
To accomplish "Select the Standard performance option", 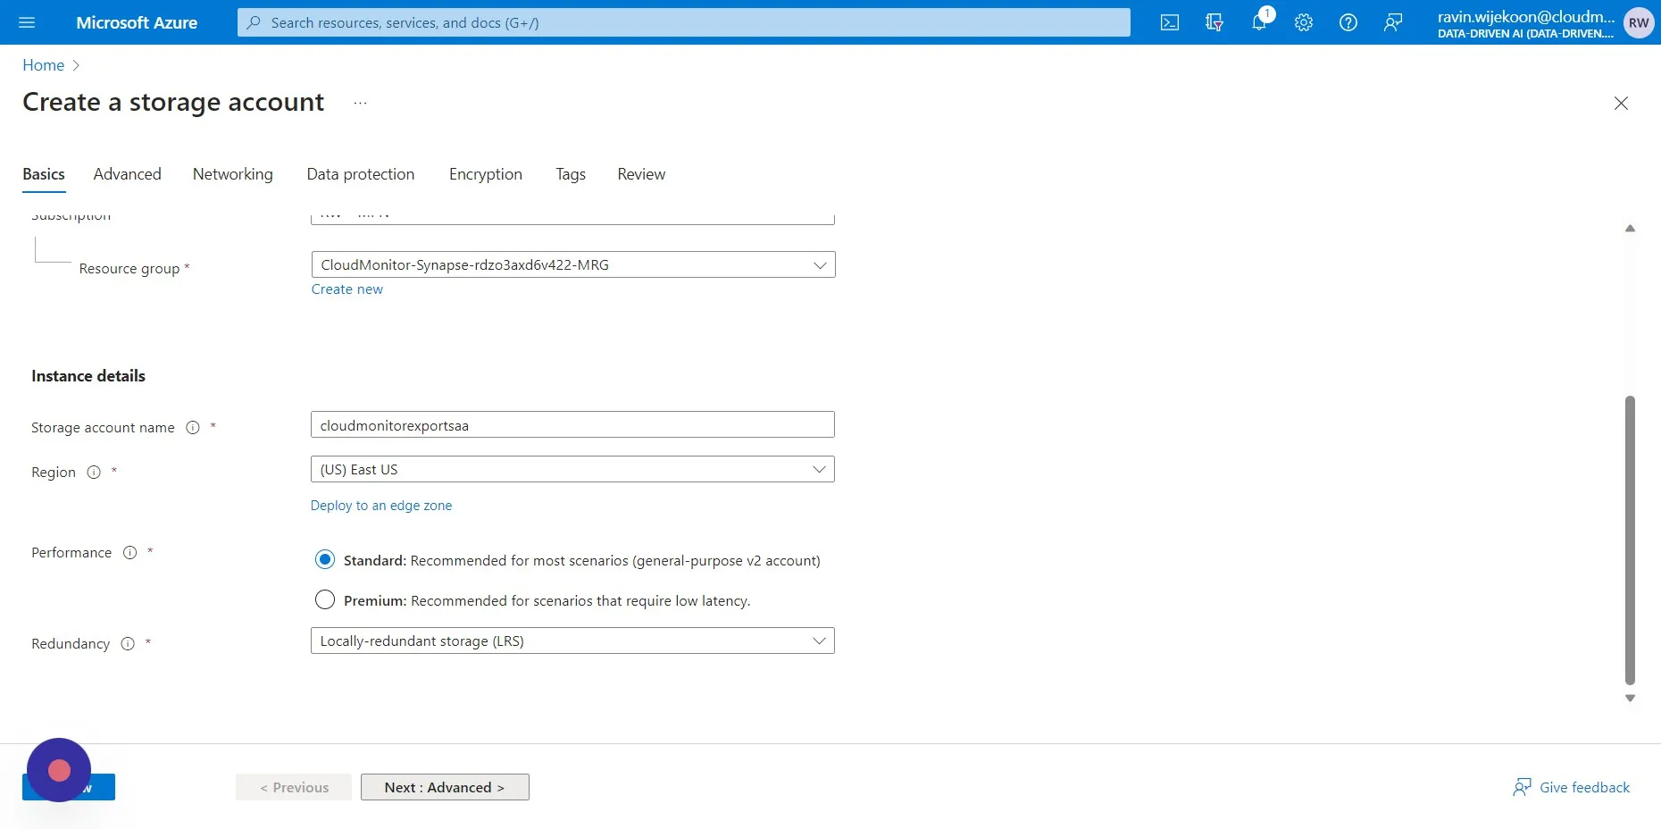I will 325,559.
